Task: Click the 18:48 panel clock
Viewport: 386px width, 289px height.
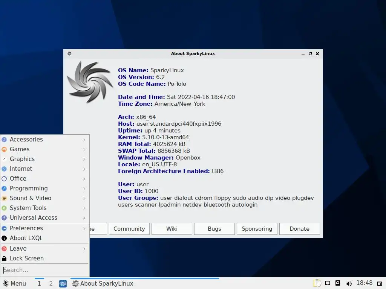Action: (365, 283)
